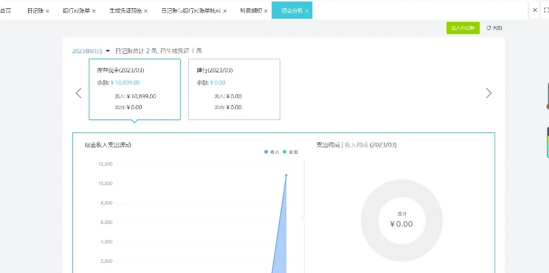Open the 生成凭证预览 tab
This screenshot has height=273, width=549.
125,11
